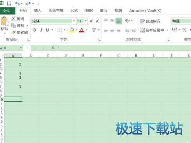This screenshot has width=191, height=143.
Task: Toggle italic formatting
Action: (41, 30)
